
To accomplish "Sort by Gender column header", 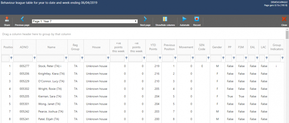I will coord(217,47).
